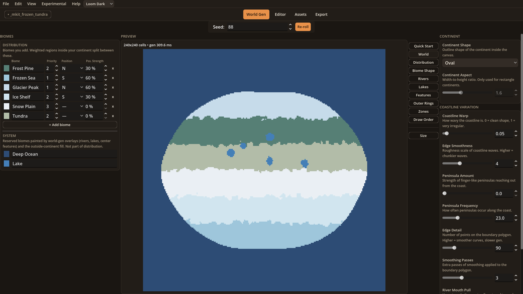523x294 pixels.
Task: Jump to Outer Rings section
Action: pos(423,103)
